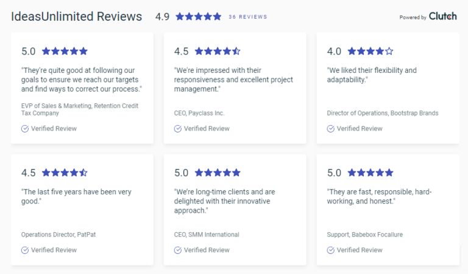Open the "responsiveness and excellent project management" quote

233,80
